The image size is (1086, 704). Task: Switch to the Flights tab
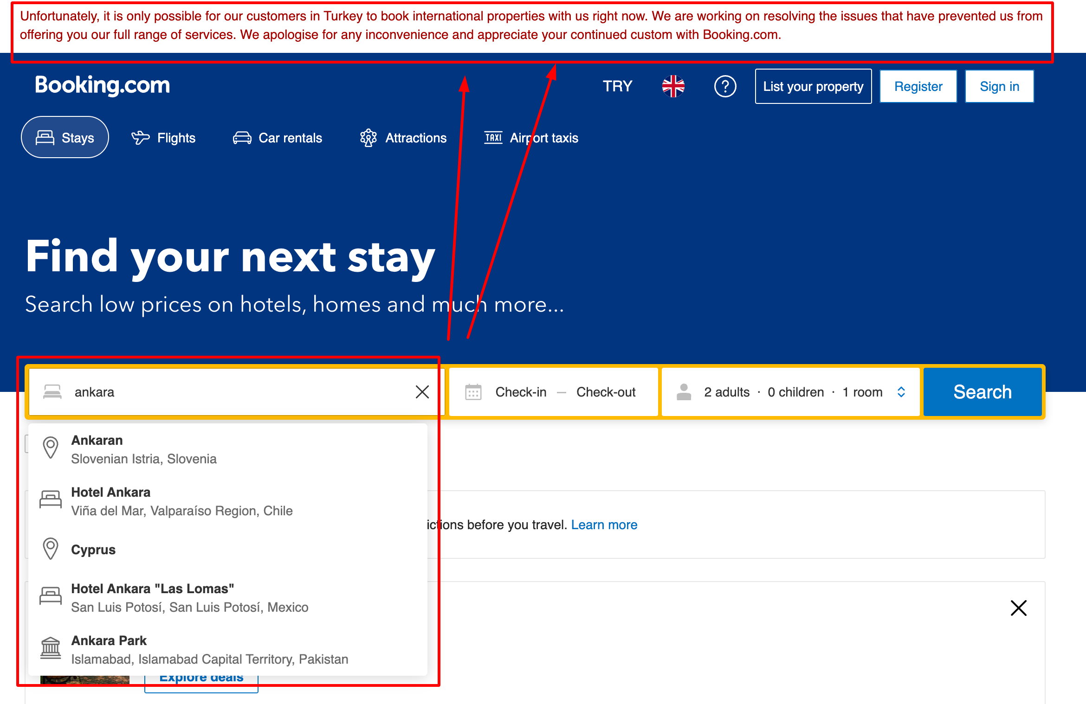point(163,138)
